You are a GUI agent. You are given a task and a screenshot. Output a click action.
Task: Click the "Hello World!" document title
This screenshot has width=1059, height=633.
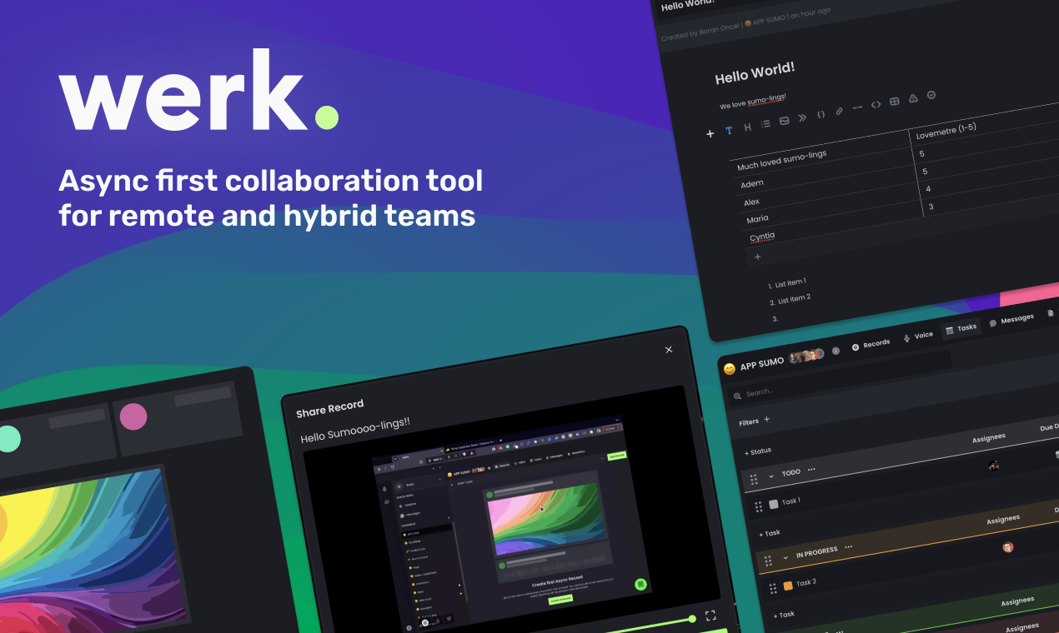(x=755, y=72)
